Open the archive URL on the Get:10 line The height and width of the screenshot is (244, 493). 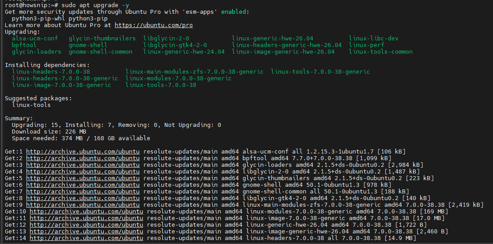[86, 211]
